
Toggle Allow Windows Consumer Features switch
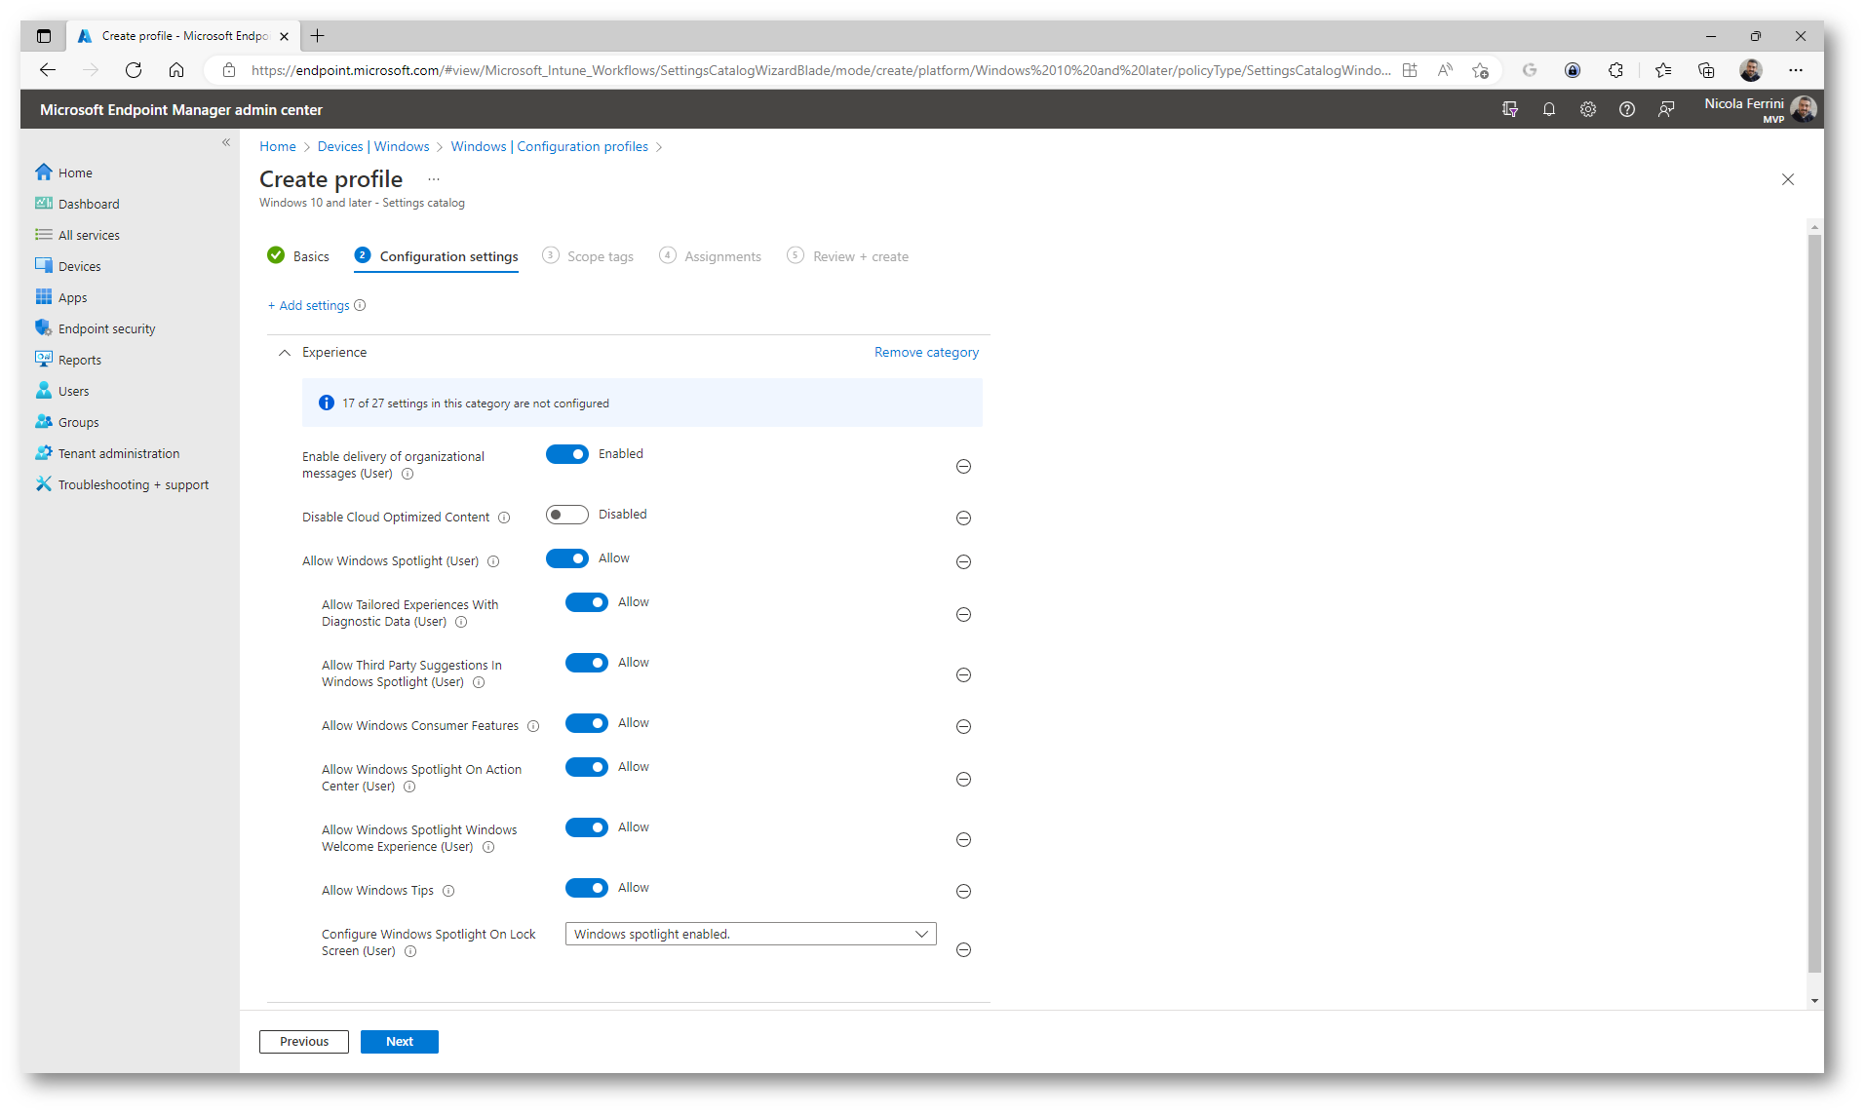coord(587,723)
